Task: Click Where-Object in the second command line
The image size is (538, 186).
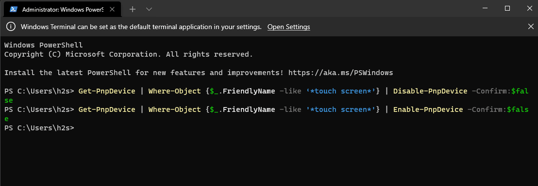Action: coord(175,109)
